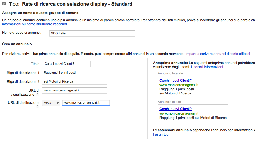Click the Fai un tour link
The height and width of the screenshot is (142, 255).
coord(161,134)
